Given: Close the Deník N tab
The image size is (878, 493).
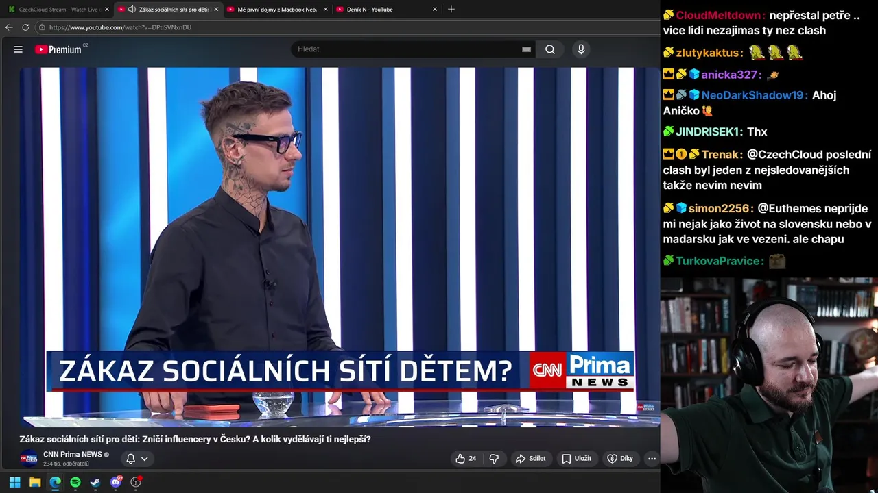Looking at the screenshot, I should [x=435, y=10].
